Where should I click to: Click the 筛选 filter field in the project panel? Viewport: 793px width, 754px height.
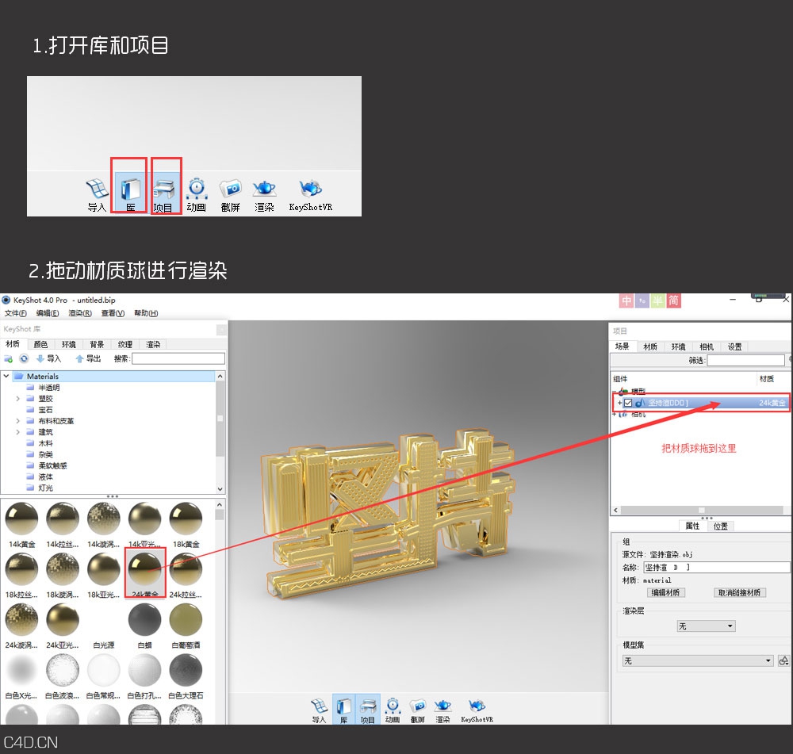(745, 360)
